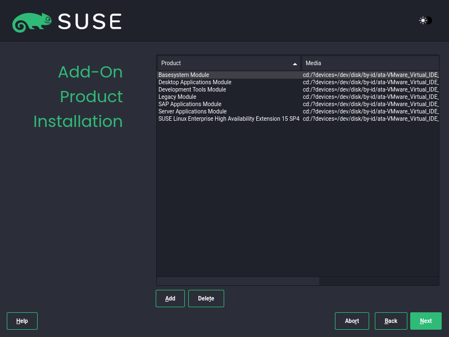Image resolution: width=449 pixels, height=337 pixels.
Task: Click the SUSE chameleon logo
Action: tap(32, 22)
